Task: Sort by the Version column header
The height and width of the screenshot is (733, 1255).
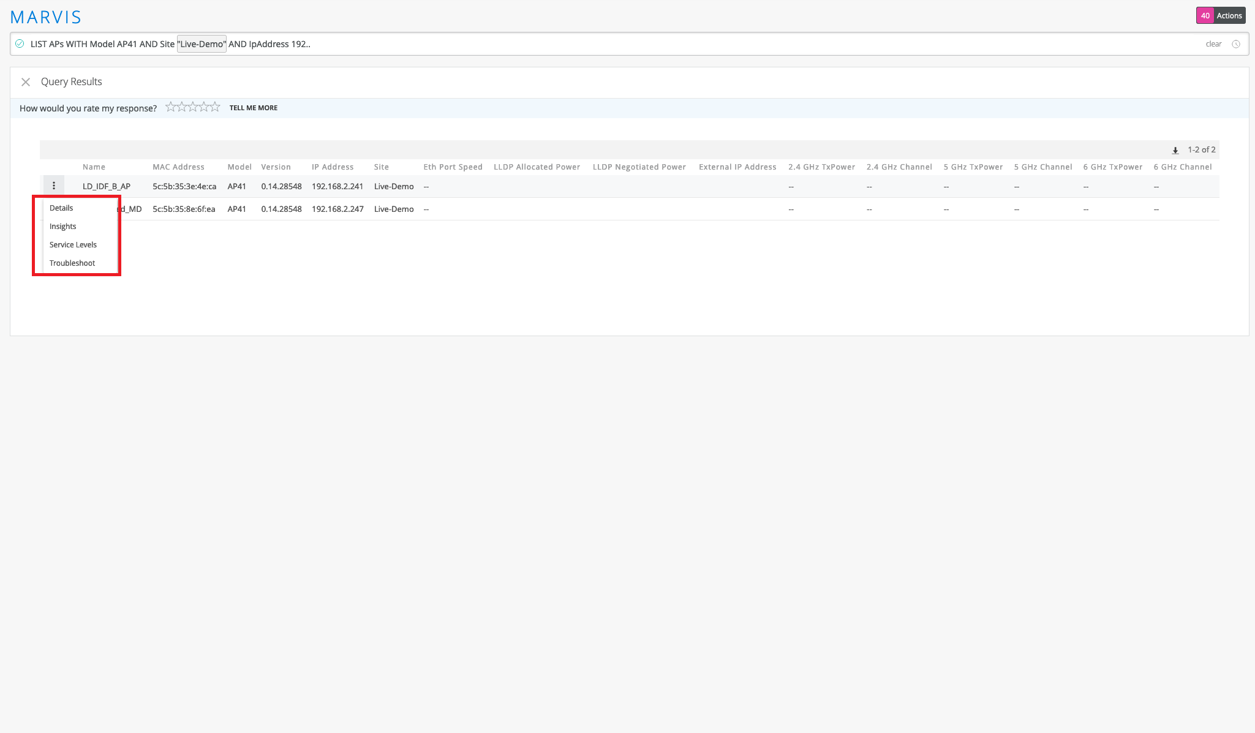Action: tap(276, 167)
